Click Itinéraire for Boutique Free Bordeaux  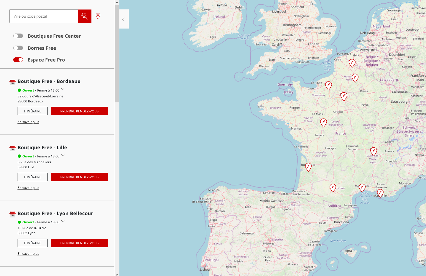(x=33, y=111)
